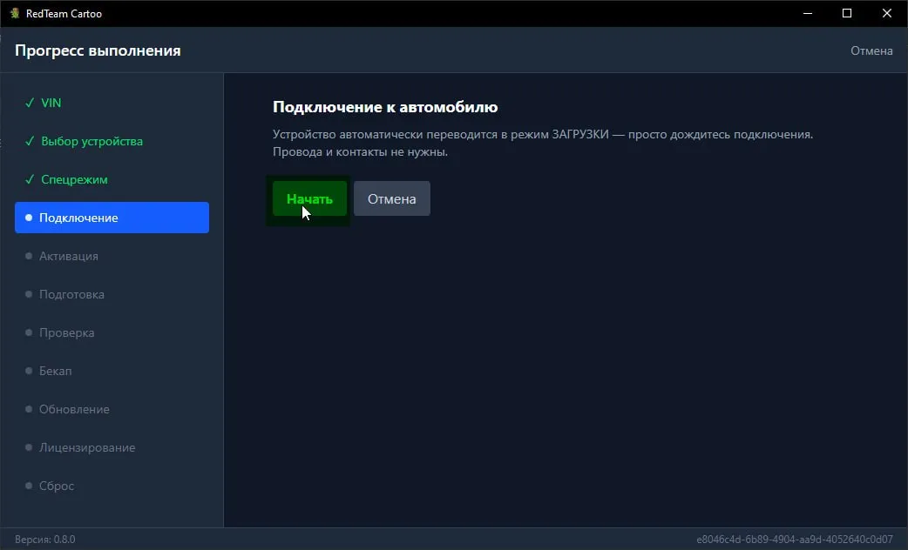Close the RedTeam Cartoo window
The width and height of the screenshot is (908, 550).
[x=886, y=13]
